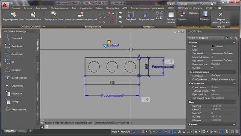Click the Тип линий ПоСлою line sample
Viewport: 241px width, 136px height.
point(217,53)
